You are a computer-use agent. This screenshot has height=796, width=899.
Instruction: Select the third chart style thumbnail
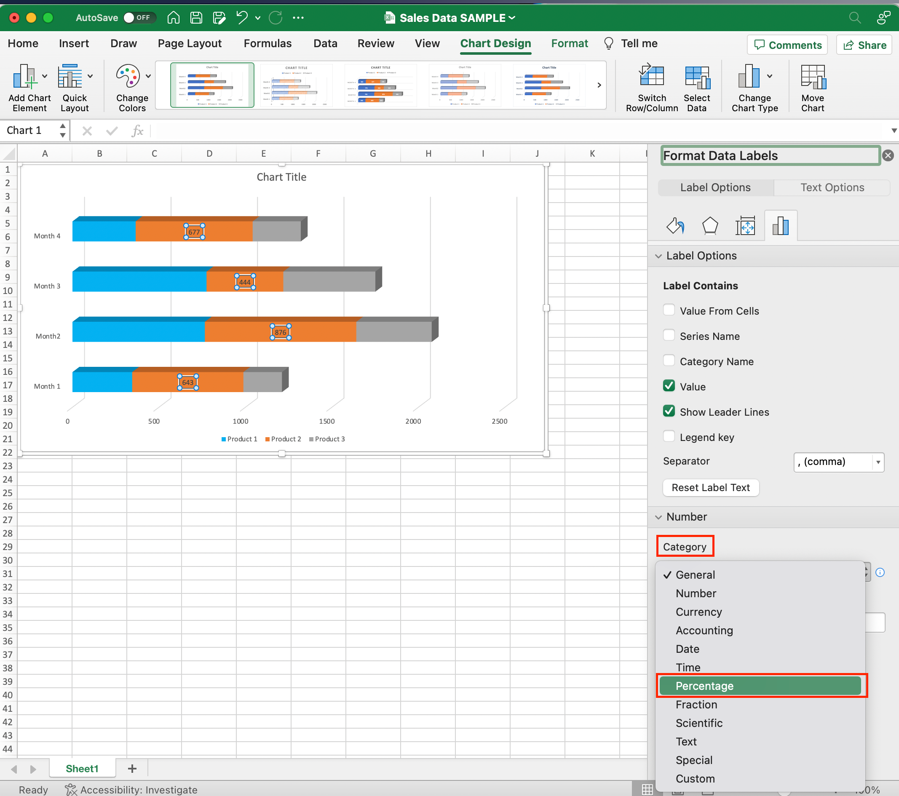[380, 85]
